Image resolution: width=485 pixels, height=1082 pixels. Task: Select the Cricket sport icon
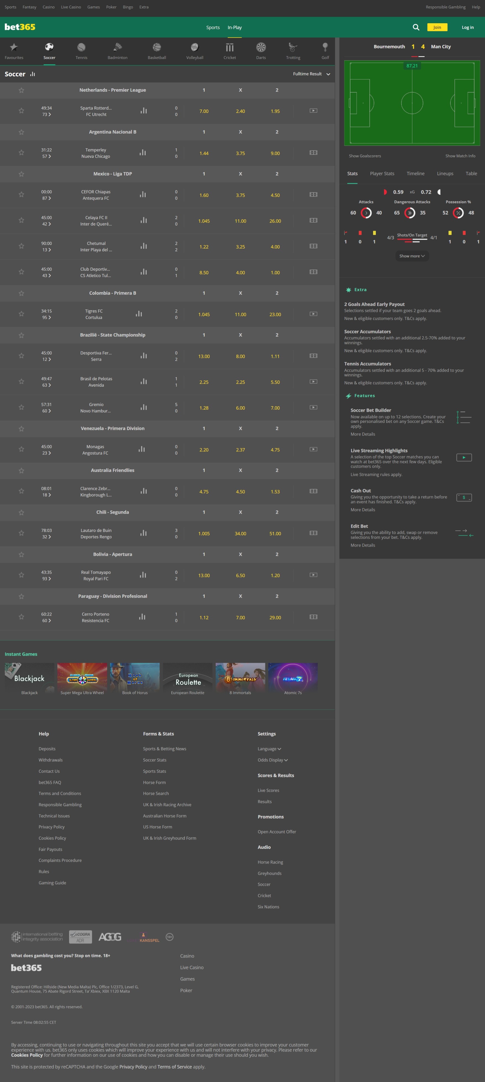point(229,50)
